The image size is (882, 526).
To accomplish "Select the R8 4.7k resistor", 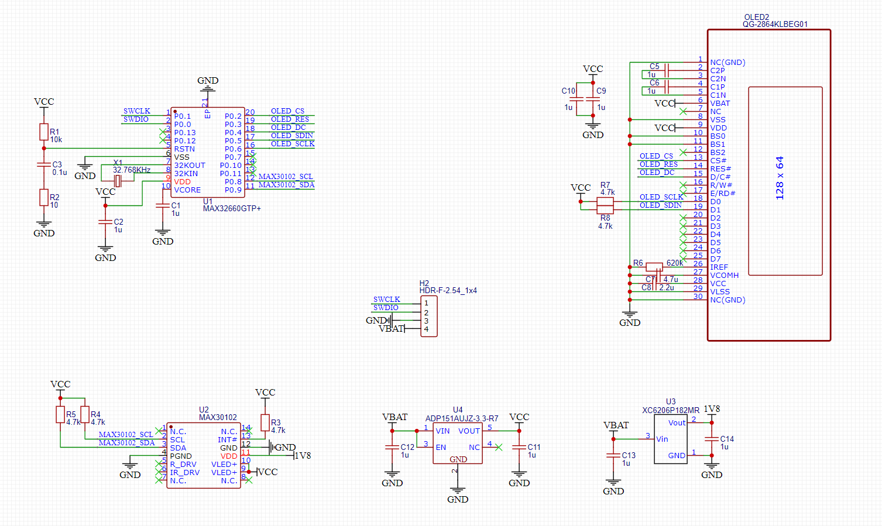I will click(605, 209).
